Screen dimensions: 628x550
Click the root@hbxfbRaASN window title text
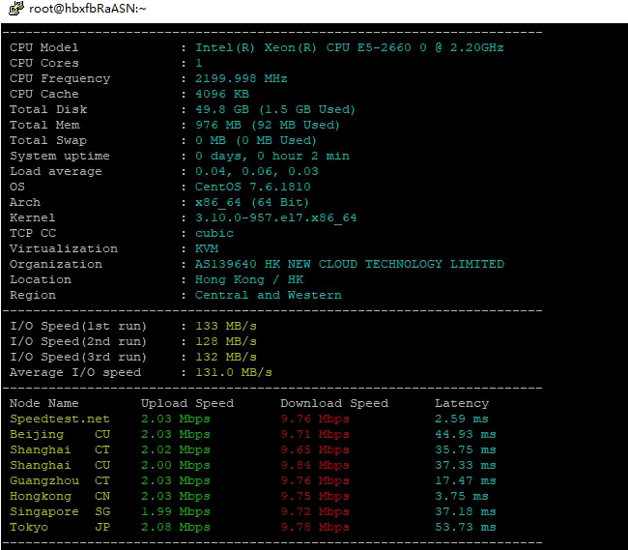[x=89, y=9]
